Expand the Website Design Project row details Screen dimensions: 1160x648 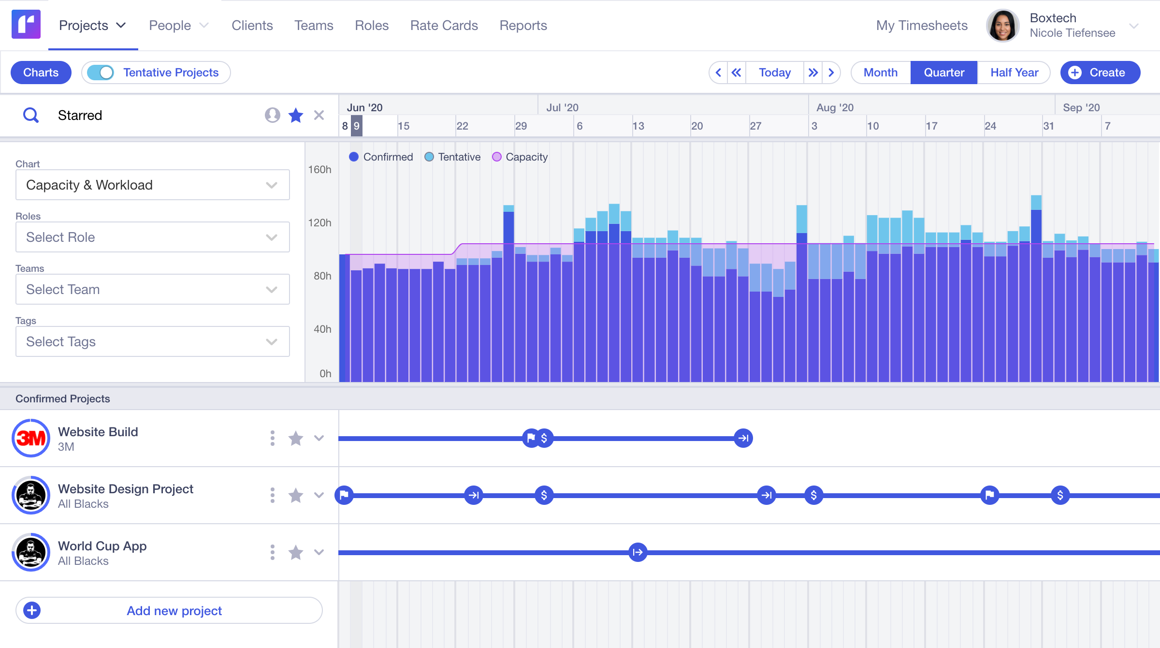pos(319,495)
